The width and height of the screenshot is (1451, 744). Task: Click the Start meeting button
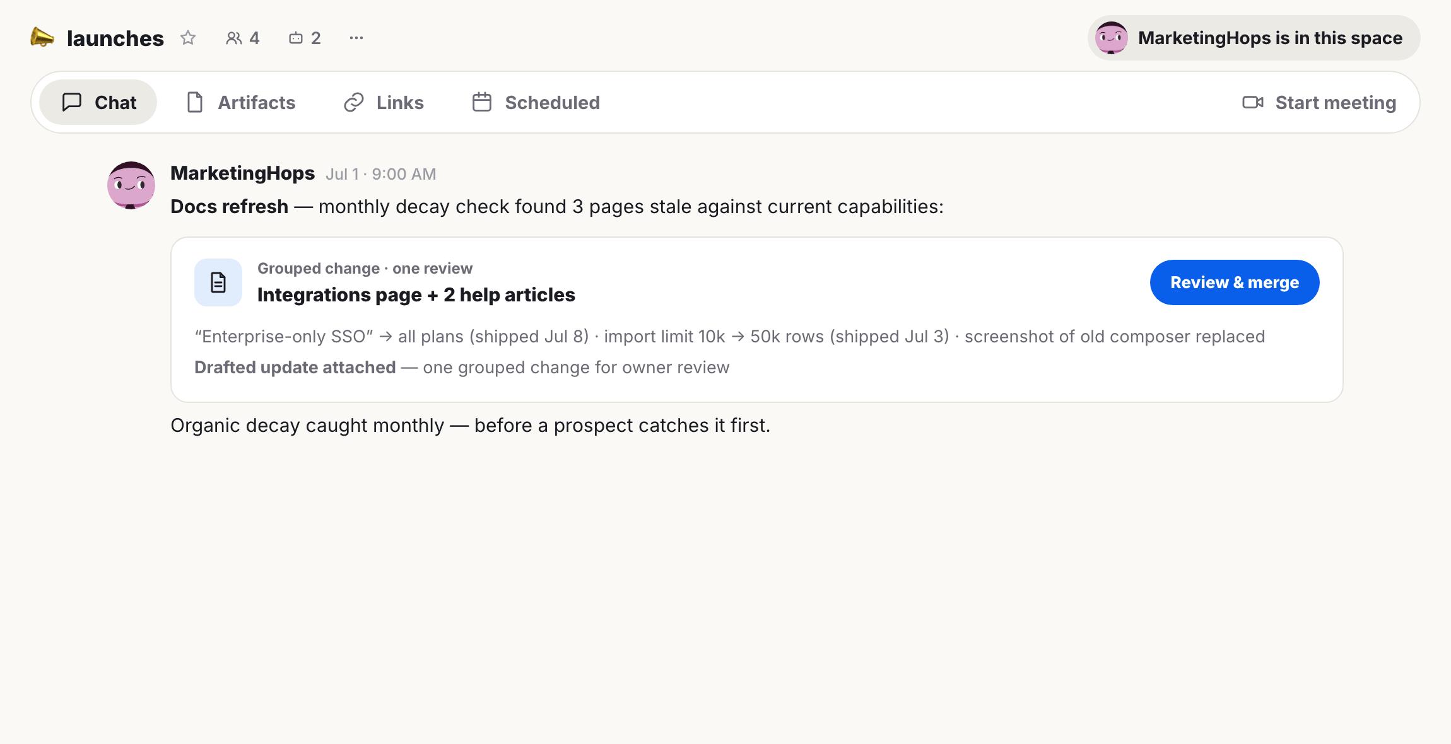(x=1319, y=102)
